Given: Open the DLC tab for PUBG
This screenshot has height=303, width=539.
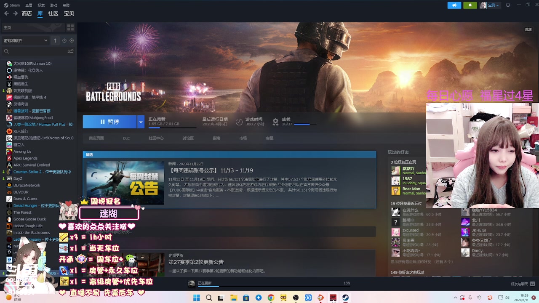Looking at the screenshot, I should (x=126, y=138).
